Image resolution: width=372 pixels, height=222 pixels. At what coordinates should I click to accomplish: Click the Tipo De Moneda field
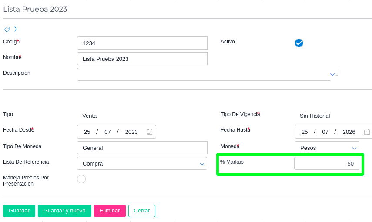(142, 148)
